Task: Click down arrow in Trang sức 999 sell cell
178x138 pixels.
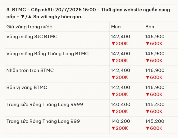Action: (147, 128)
